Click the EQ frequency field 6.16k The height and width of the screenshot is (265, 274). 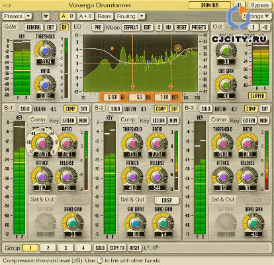(112, 97)
